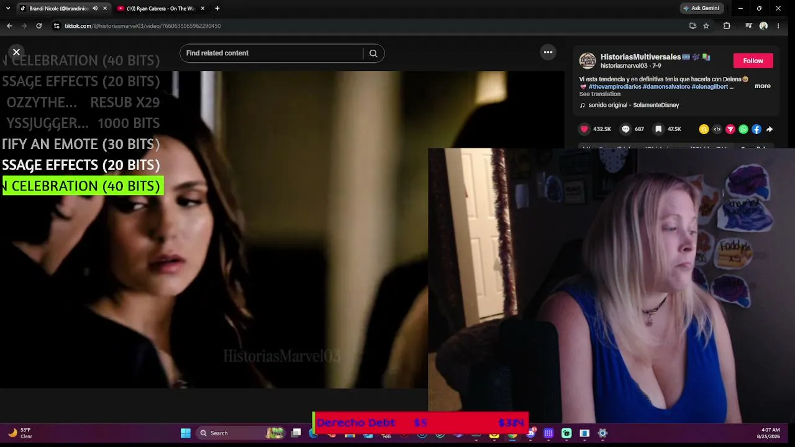This screenshot has height=447, width=795.
Task: Close the TikTok video viewer
Action: 16,52
